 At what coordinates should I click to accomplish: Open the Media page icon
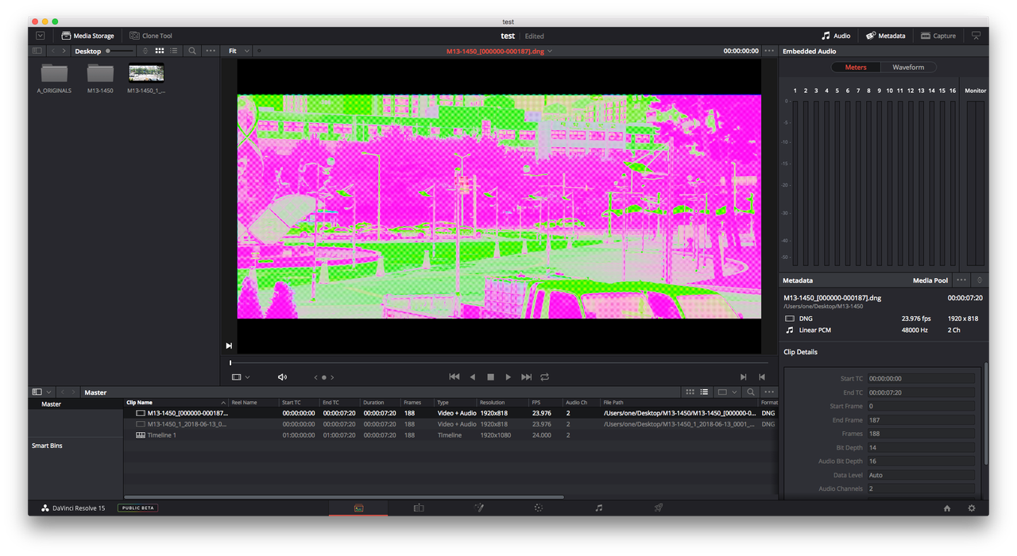click(358, 508)
